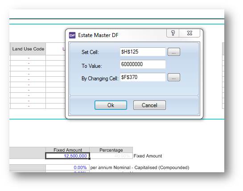Click the Ok button in dialog
The image size is (243, 191).
pyautogui.click(x=111, y=105)
